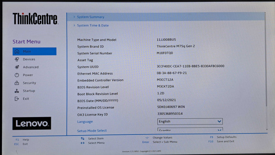Viewport: 275px width, 155px height.
Task: Click serial number MJ0F0TQ0
Action: click(165, 53)
